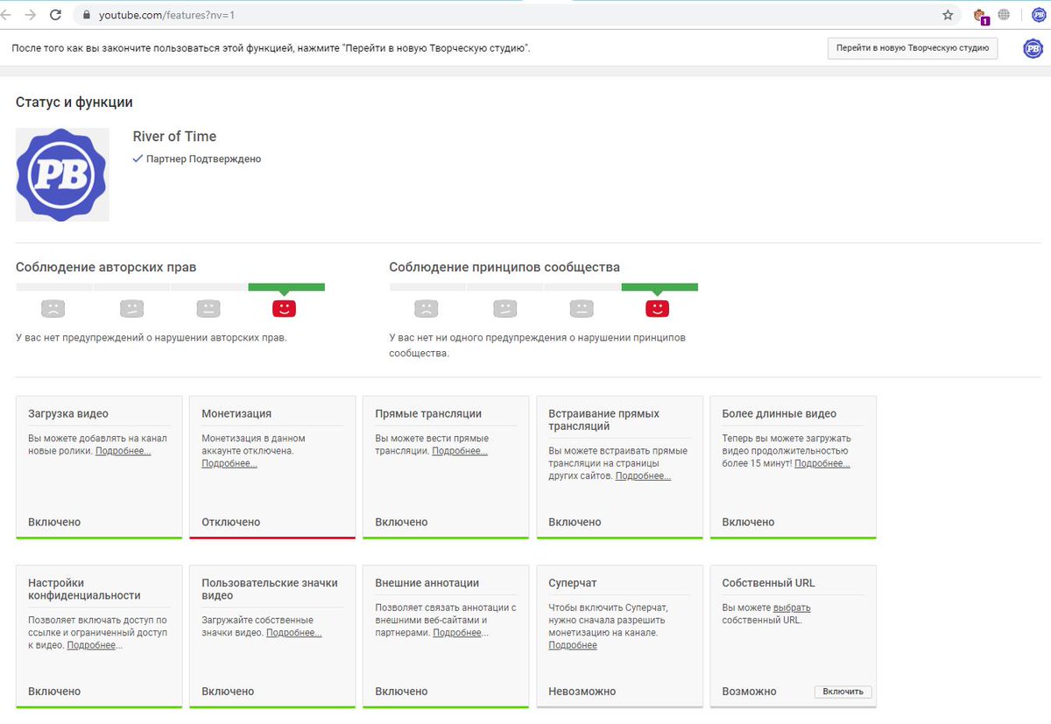Click the third gray face under community guidelines

(582, 308)
